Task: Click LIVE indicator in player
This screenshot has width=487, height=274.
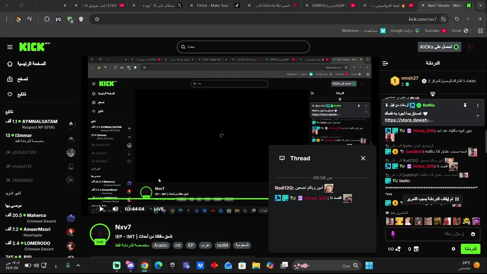Action: (x=157, y=209)
